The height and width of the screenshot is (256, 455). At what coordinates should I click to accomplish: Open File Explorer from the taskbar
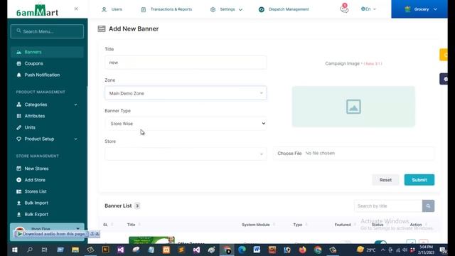75,250
